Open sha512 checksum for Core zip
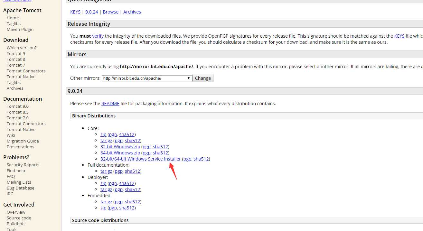 click(127, 134)
